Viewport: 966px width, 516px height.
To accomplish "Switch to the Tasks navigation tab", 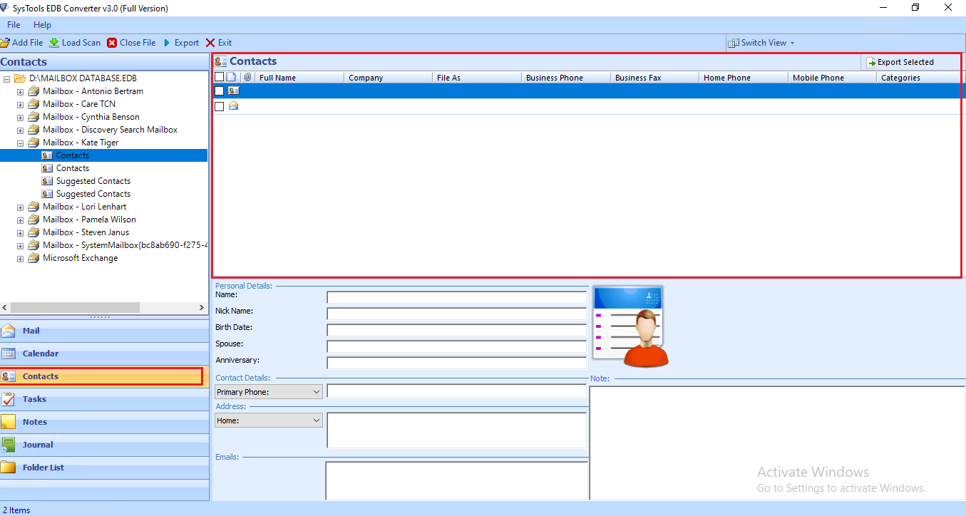I will tap(104, 399).
